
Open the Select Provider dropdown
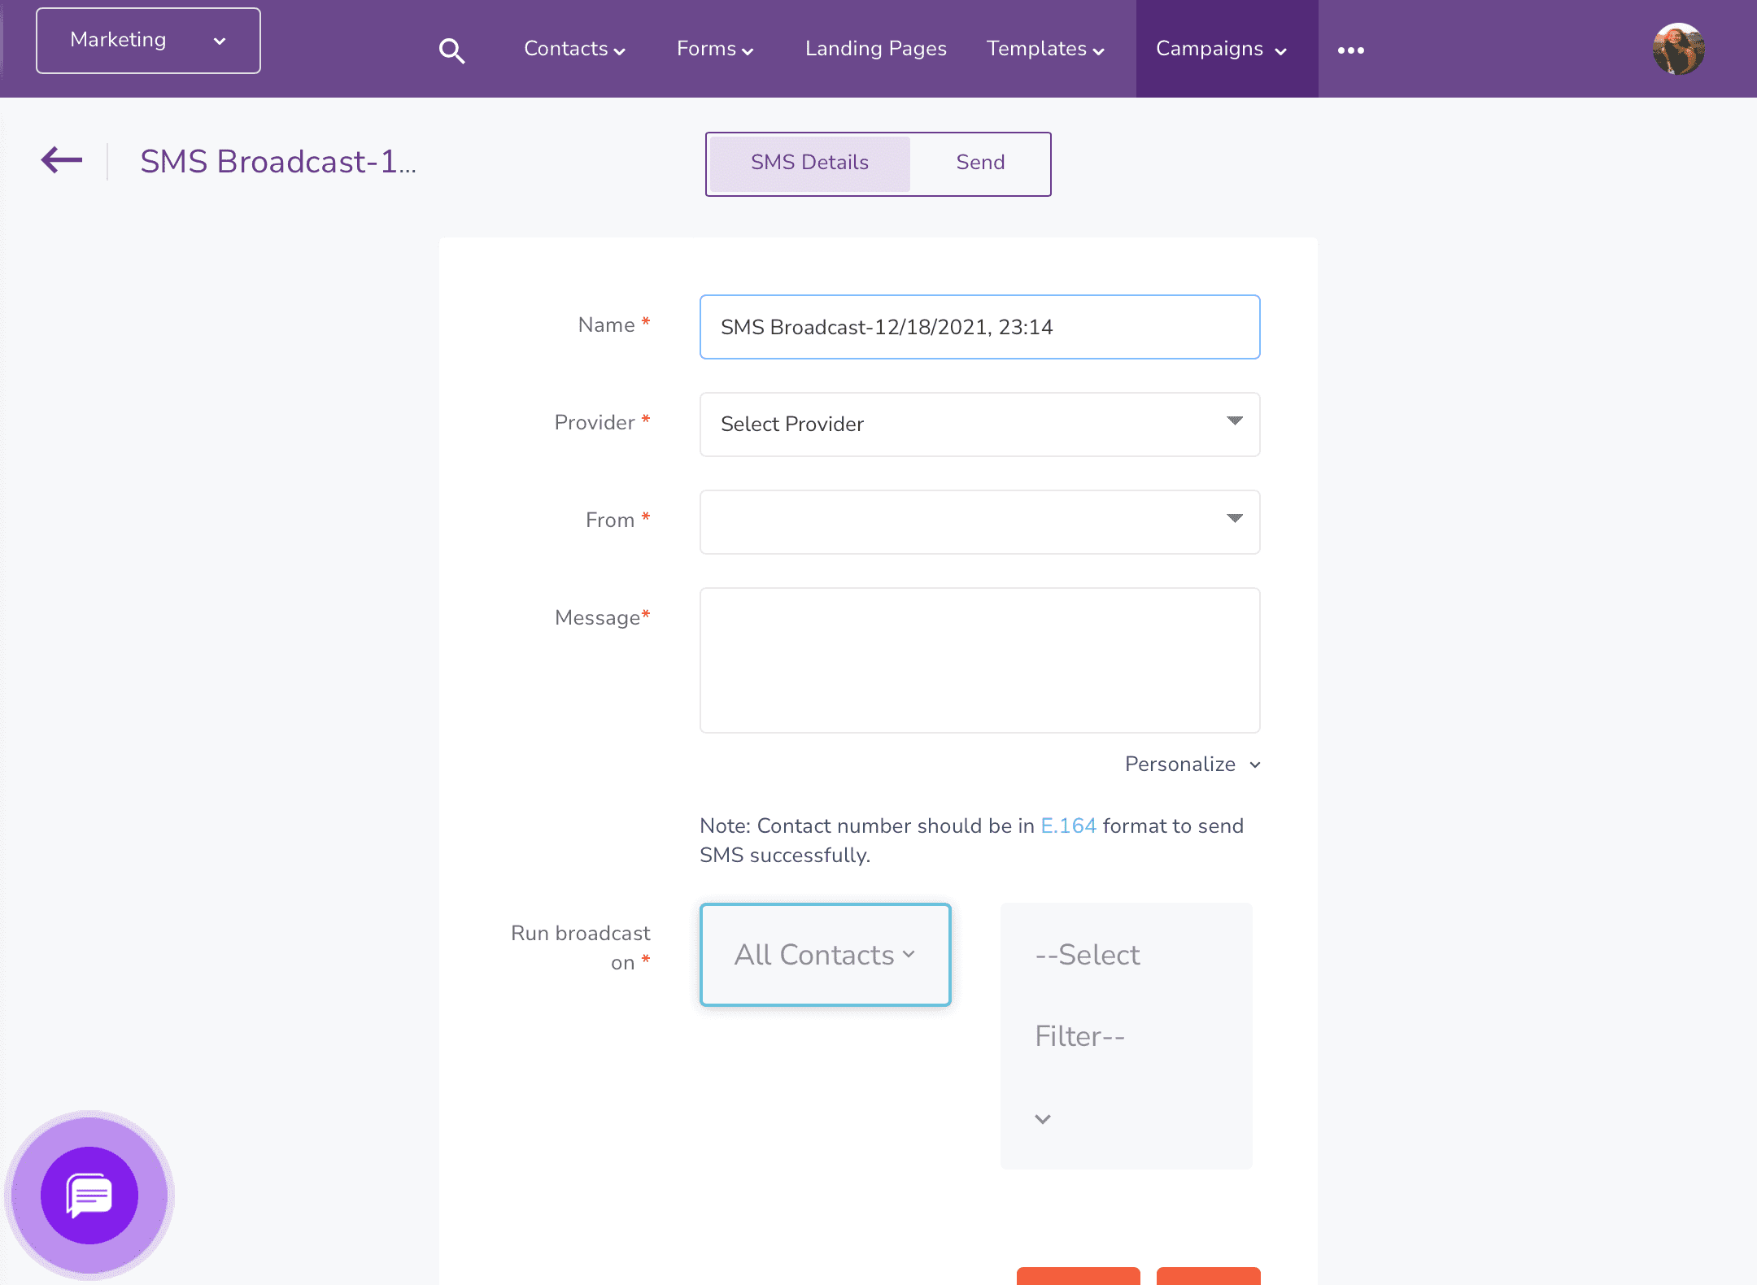pyautogui.click(x=979, y=425)
